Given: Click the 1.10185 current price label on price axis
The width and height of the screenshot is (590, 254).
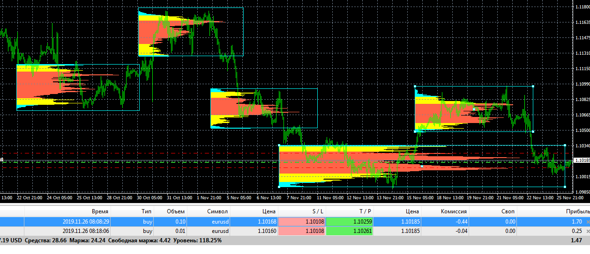Looking at the screenshot, I should coord(582,160).
